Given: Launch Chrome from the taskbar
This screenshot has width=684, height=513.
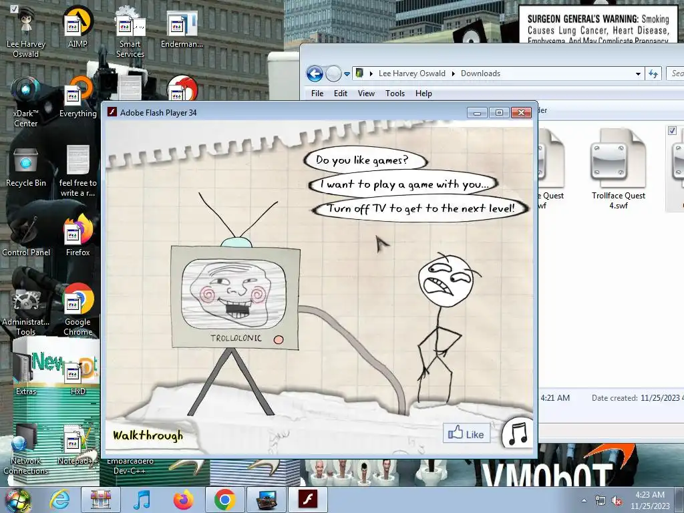Looking at the screenshot, I should (x=225, y=500).
